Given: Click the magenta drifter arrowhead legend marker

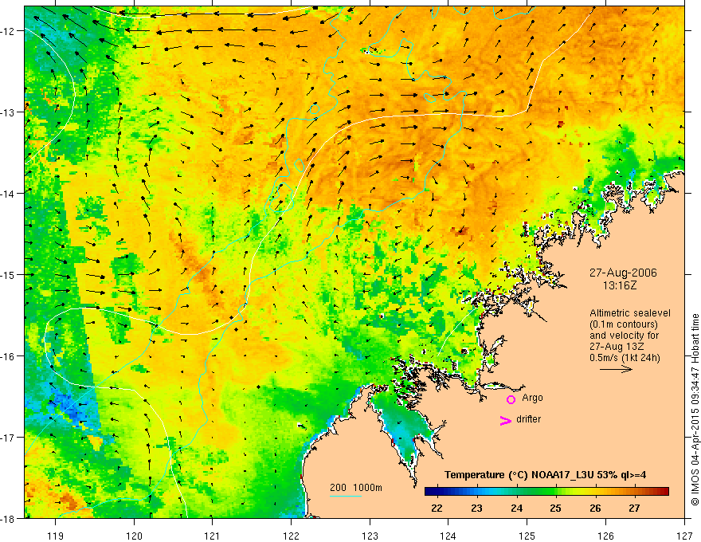Looking at the screenshot, I should (x=506, y=420).
